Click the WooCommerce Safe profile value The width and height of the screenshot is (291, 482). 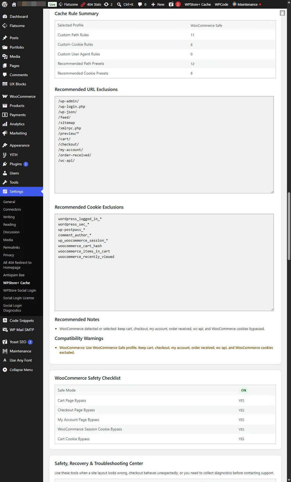pos(206,26)
